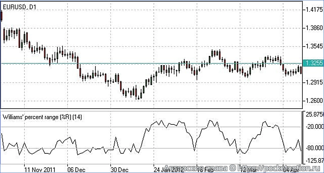Click the -20.000 indicator level label
324x173 pixels.
(314, 127)
